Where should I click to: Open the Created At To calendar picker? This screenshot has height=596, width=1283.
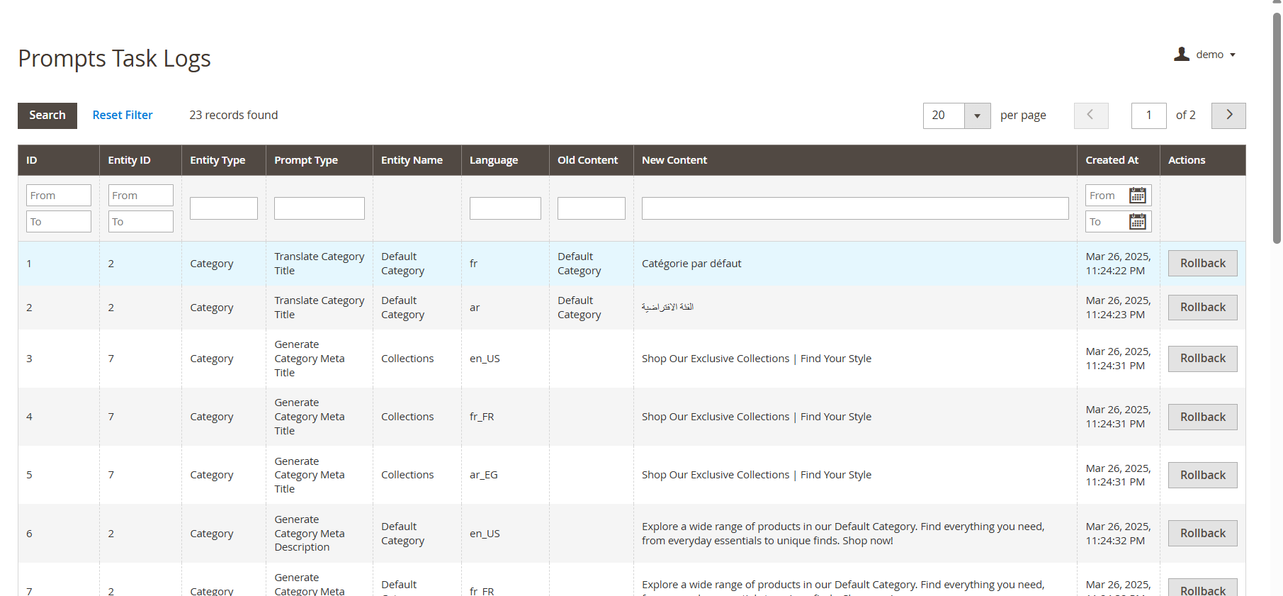1137,222
